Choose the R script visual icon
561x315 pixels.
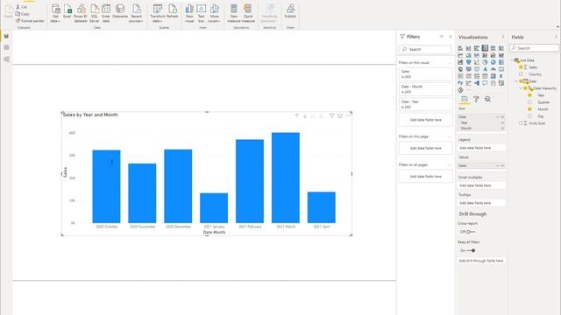coord(501,76)
